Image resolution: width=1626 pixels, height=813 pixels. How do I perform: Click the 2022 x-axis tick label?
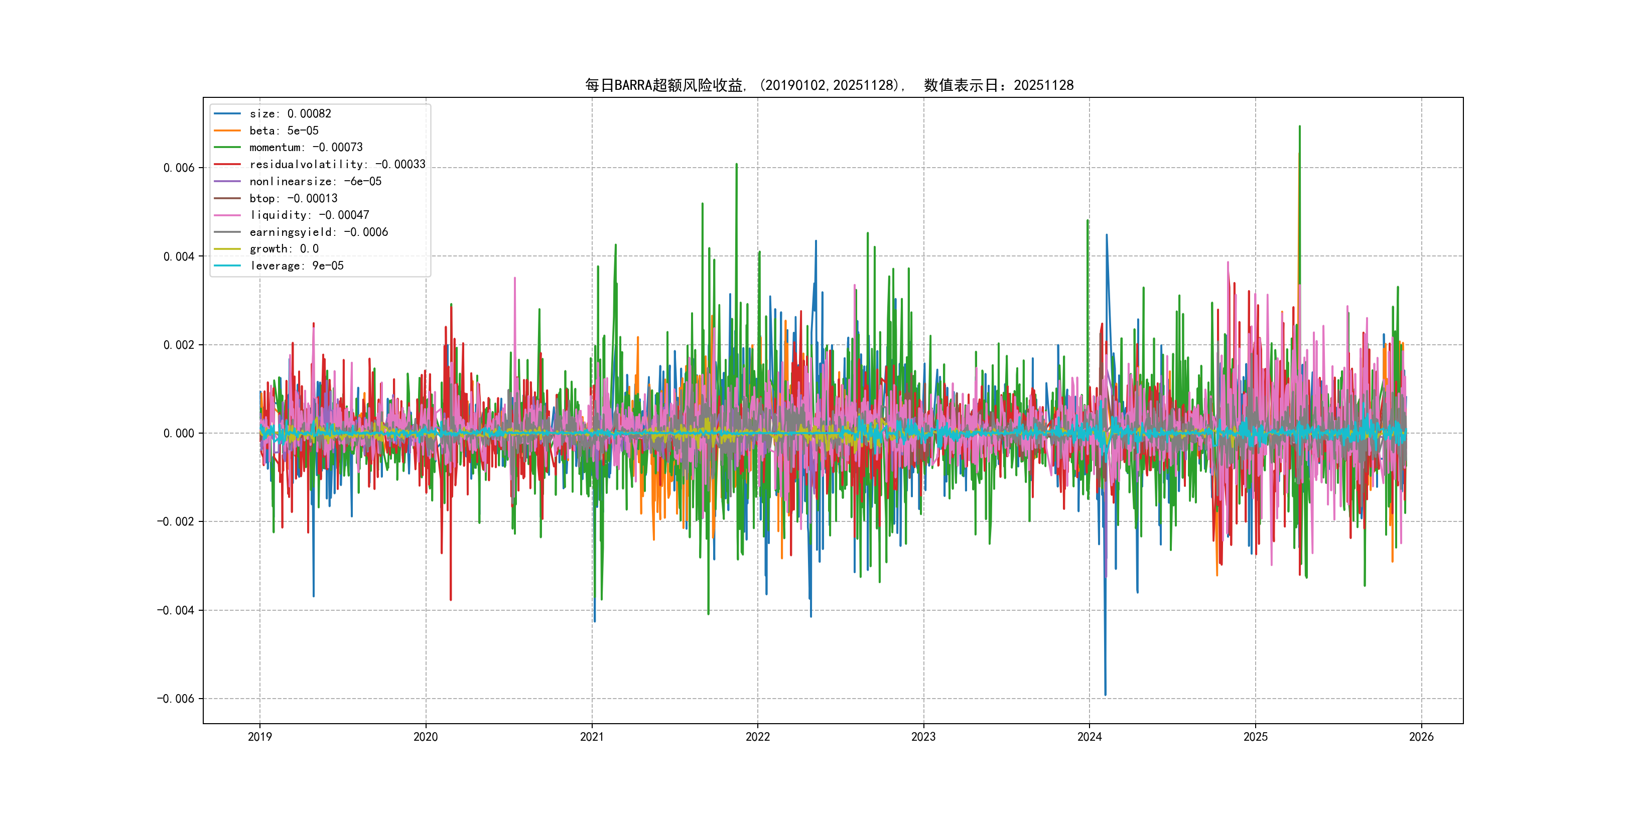click(757, 737)
